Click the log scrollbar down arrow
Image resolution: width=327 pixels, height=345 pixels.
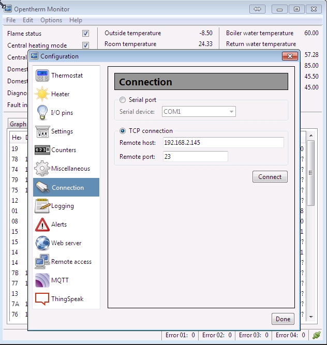[x=311, y=317]
